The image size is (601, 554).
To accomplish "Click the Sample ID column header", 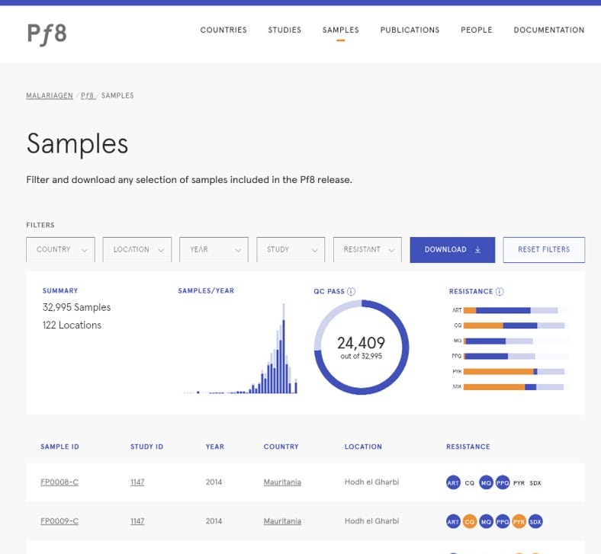I will click(x=59, y=447).
